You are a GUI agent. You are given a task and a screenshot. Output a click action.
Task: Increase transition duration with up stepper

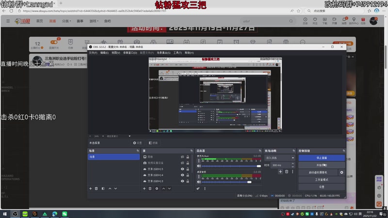pos(293,164)
